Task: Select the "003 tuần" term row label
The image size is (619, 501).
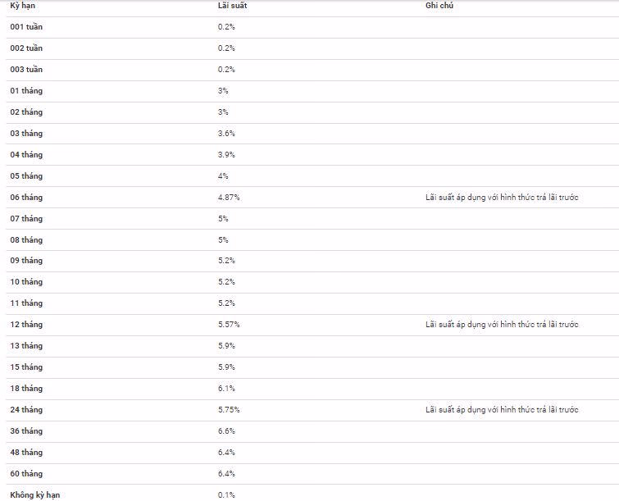Action: pyautogui.click(x=26, y=70)
